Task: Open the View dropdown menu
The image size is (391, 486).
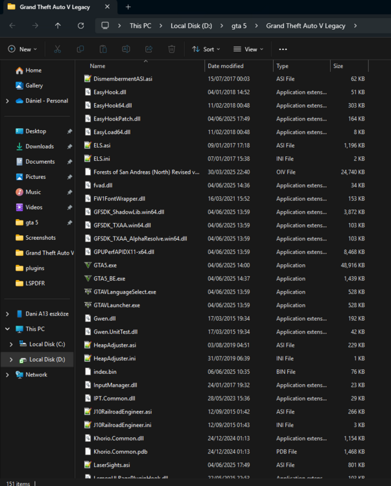Action: coord(248,49)
